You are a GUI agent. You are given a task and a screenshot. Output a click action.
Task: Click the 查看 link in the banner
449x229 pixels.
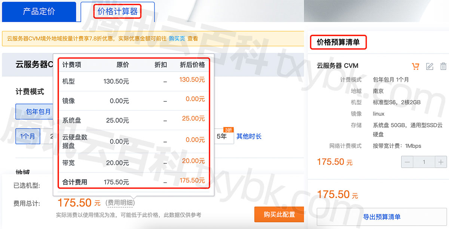(193, 39)
